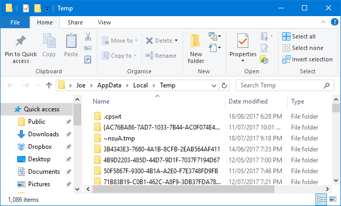Click file list scroll down arrow
This screenshot has width=341, height=206.
(336, 181)
